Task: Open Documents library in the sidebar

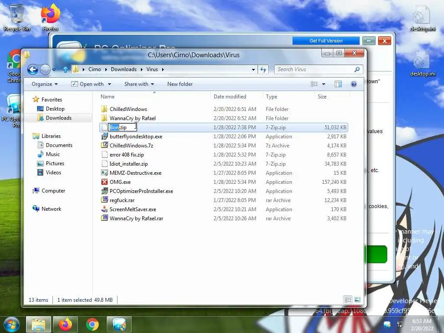Action: point(55,145)
